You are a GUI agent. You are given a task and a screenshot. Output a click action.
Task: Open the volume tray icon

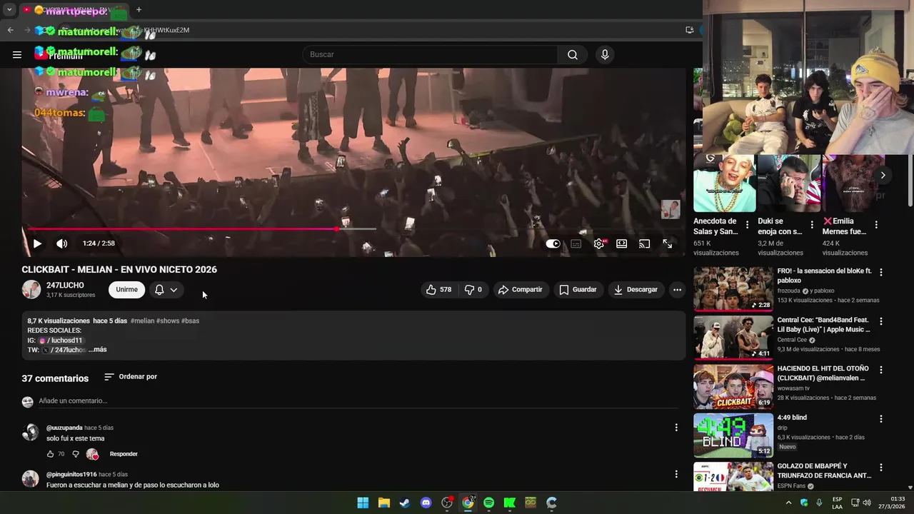point(867,503)
